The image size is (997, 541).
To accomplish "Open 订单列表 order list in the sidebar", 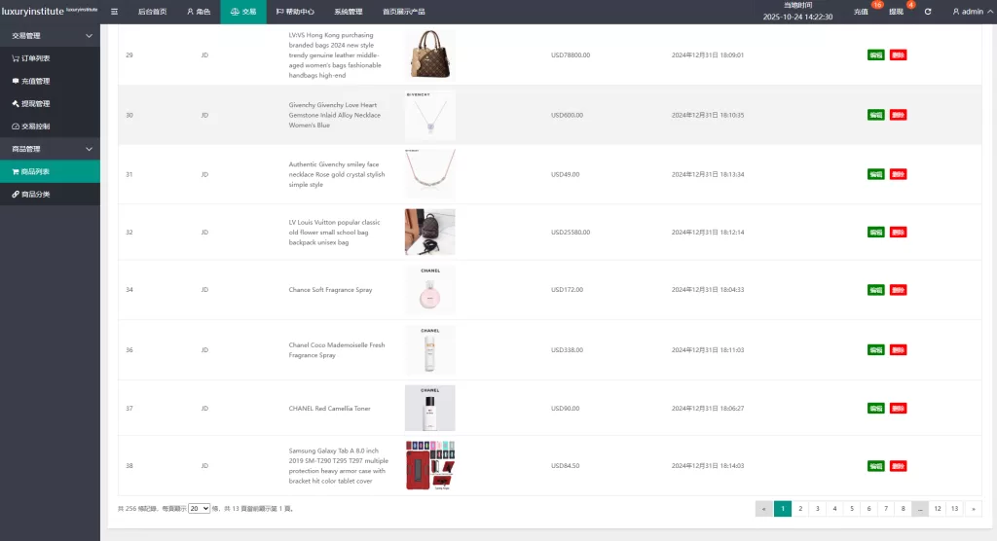I will point(35,58).
